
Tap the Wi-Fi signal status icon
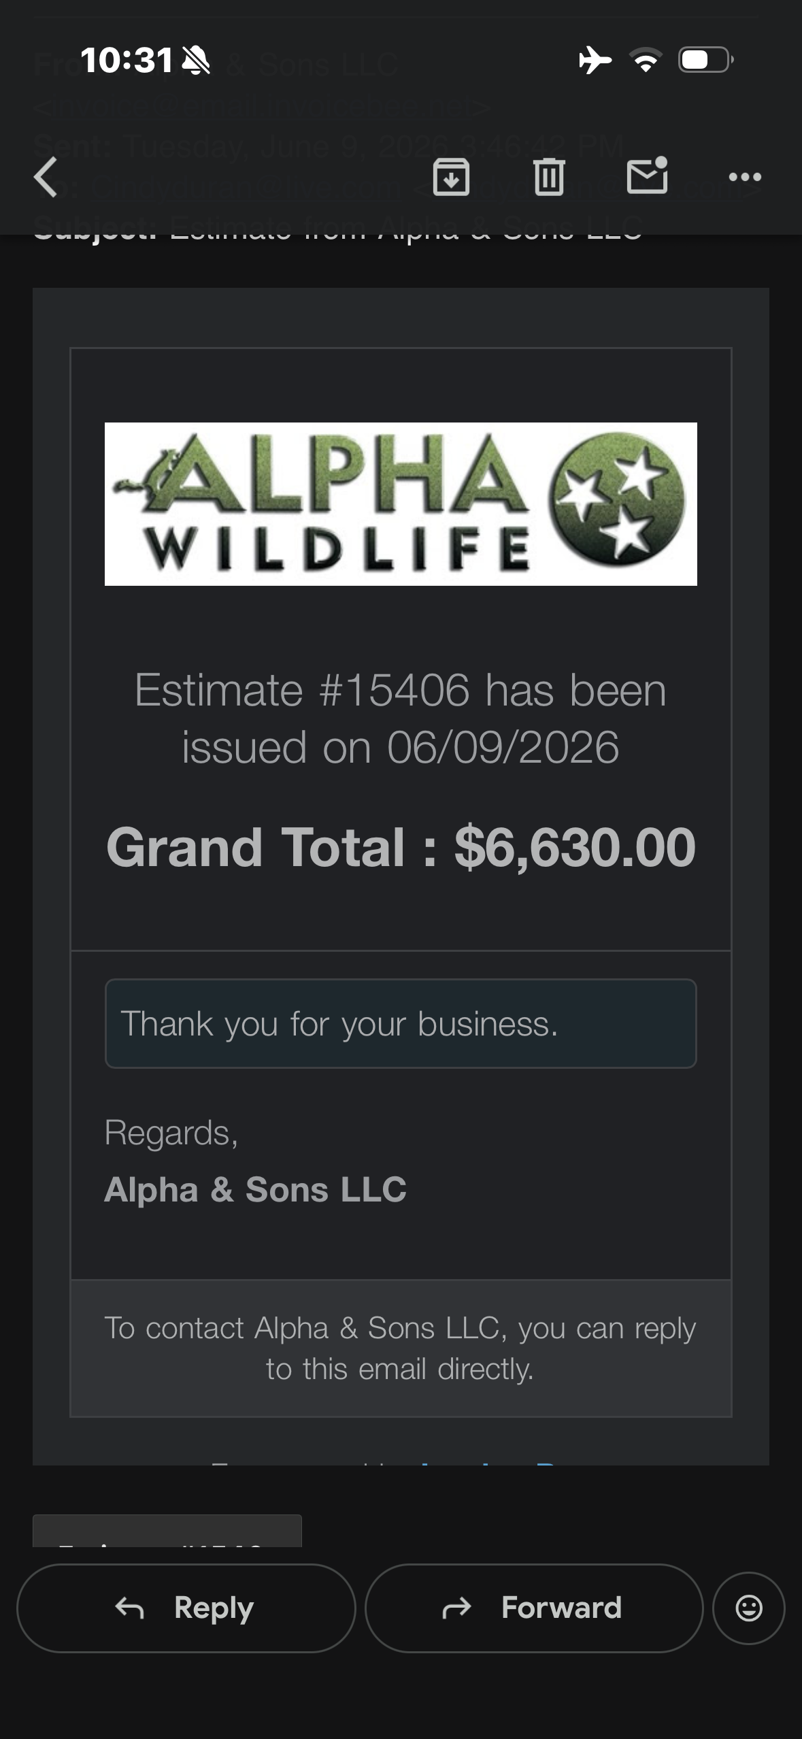click(646, 61)
